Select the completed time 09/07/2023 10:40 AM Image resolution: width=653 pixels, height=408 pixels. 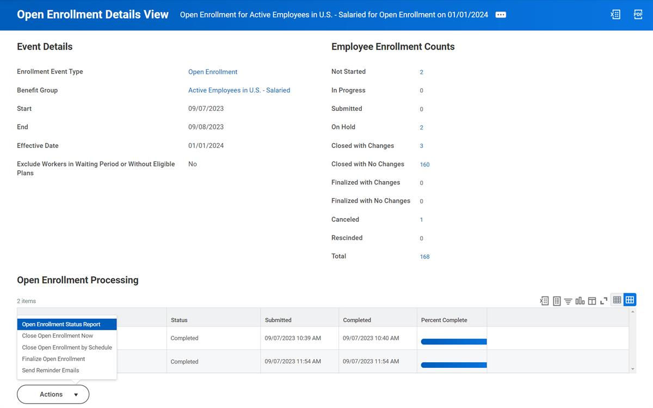coord(371,338)
